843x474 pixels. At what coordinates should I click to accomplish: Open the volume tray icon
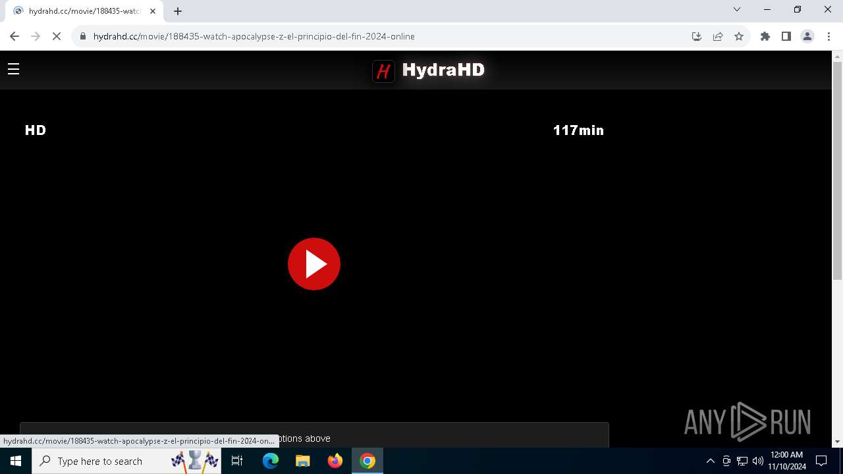(x=758, y=461)
